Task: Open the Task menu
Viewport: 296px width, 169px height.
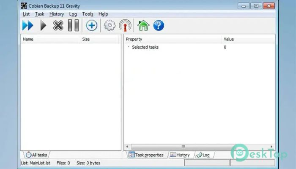Action: [x=39, y=14]
